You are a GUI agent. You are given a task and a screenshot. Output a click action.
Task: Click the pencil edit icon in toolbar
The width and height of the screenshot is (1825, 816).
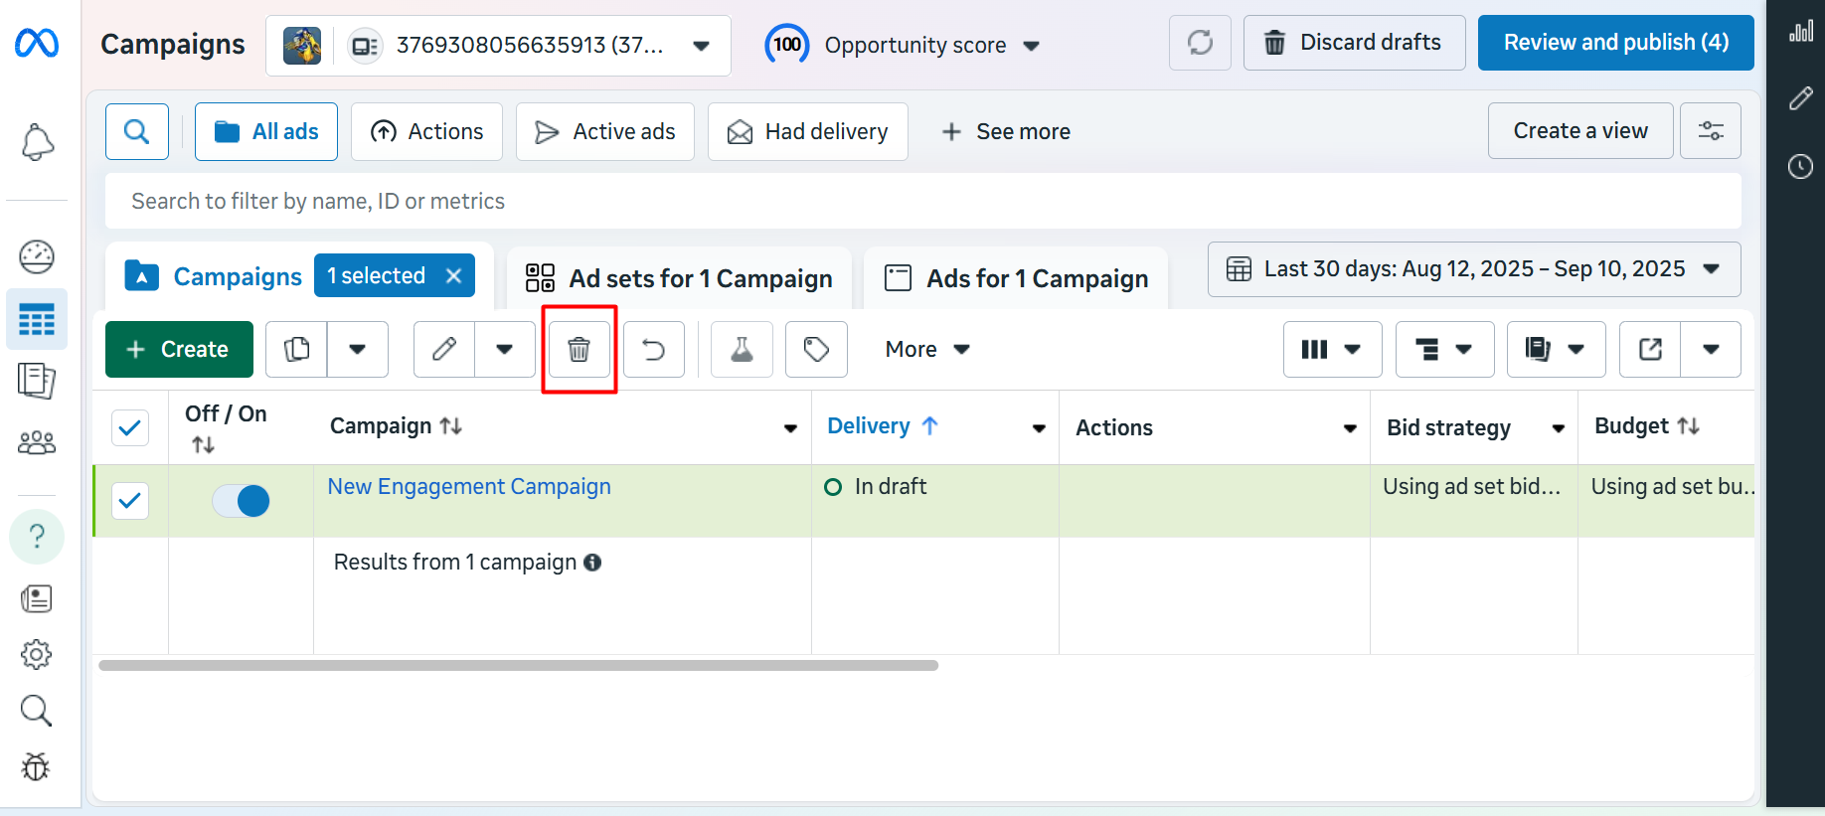click(x=444, y=350)
